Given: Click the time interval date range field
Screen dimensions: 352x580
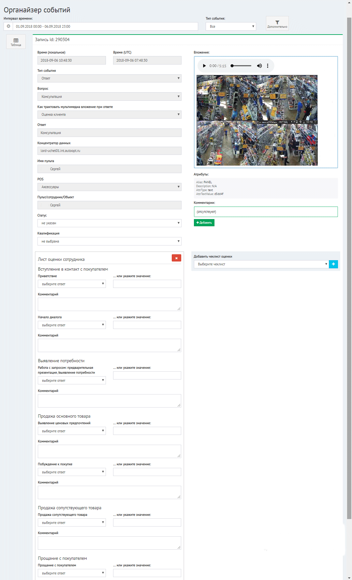Looking at the screenshot, I should [105, 26].
